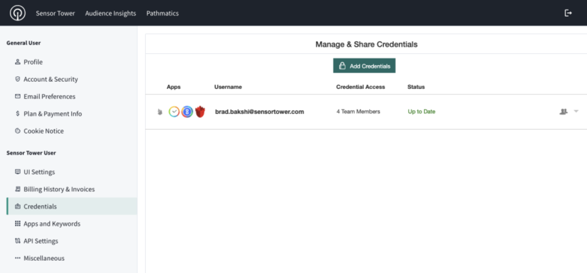Click the Up to Date status
Image resolution: width=587 pixels, height=273 pixels.
click(421, 111)
